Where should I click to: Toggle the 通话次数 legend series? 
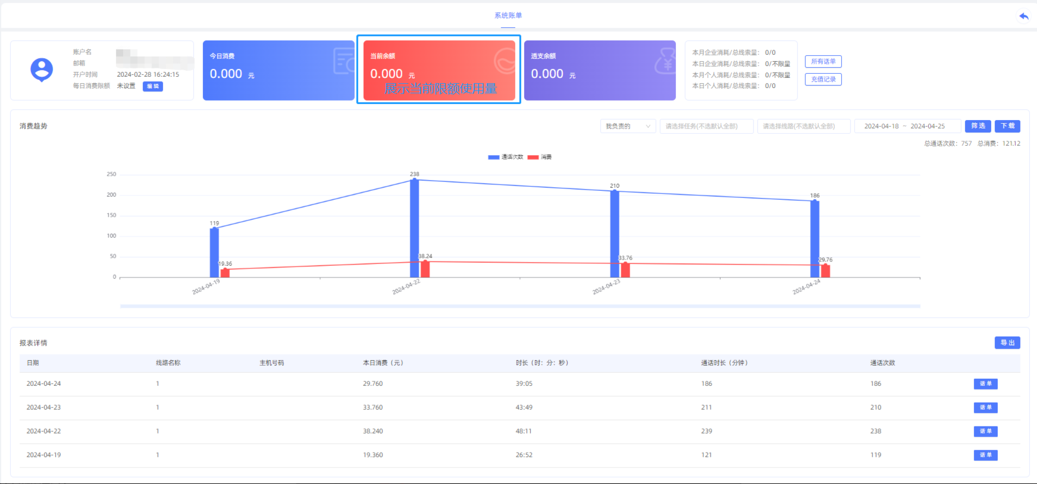(506, 157)
